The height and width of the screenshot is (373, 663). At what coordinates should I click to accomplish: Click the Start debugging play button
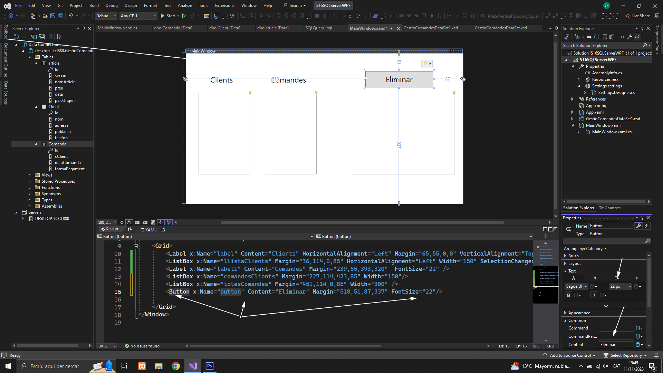click(163, 16)
